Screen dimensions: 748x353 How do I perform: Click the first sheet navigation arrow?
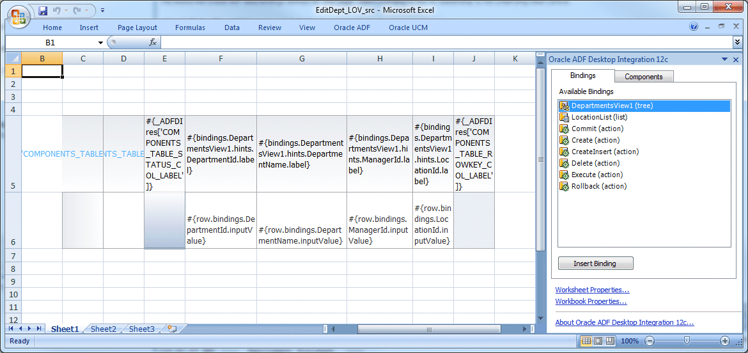pyautogui.click(x=11, y=329)
